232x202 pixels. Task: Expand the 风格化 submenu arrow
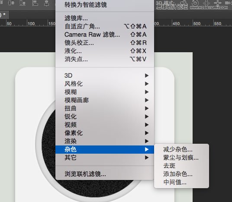click(146, 84)
